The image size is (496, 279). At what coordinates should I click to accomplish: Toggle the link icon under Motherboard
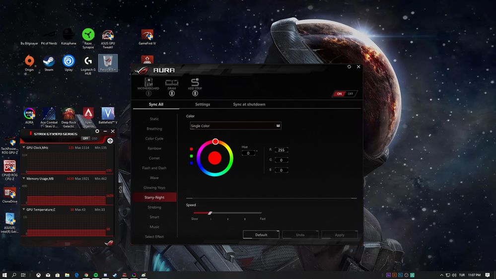coord(148,94)
